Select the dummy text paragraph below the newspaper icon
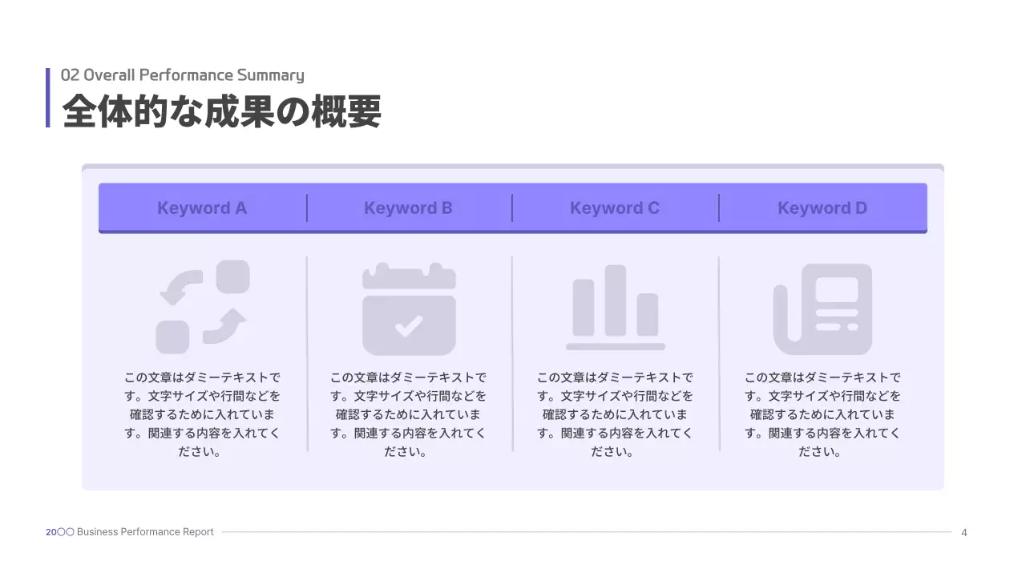 (822, 414)
